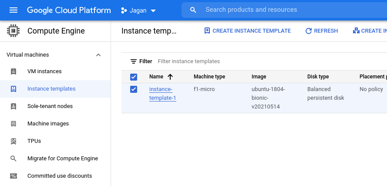Screen dimensions: 387x186
Task: Open the hamburger navigation menu
Action: point(13,10)
